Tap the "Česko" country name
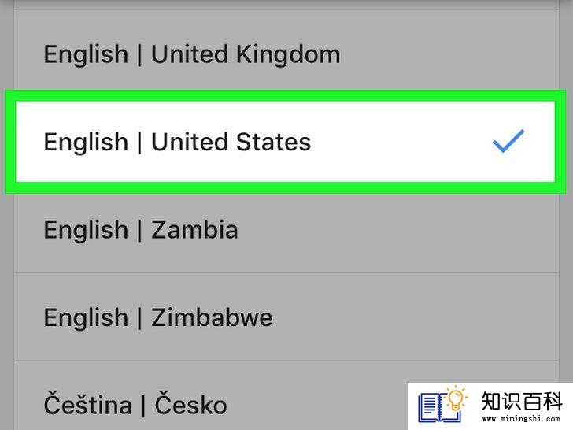Screen dimensions: 573x430 190,403
